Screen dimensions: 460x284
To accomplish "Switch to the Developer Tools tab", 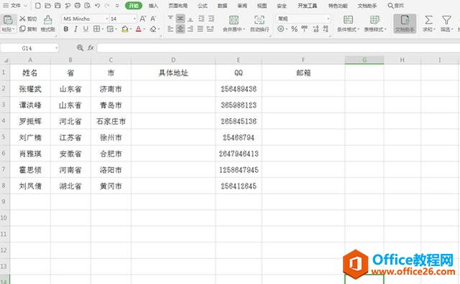I will tap(307, 6).
